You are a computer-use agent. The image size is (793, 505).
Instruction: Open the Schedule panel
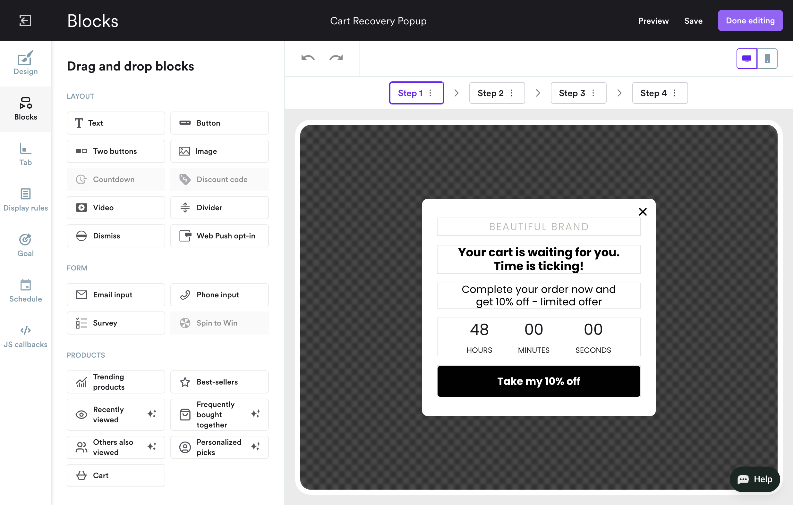pyautogui.click(x=25, y=291)
